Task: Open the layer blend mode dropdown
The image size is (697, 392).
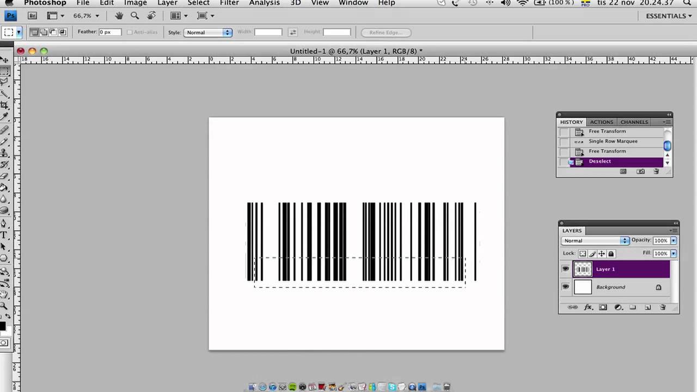Action: tap(595, 241)
